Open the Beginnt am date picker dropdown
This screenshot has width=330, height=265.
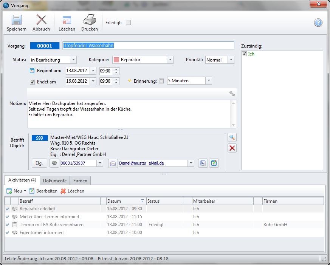tap(93, 71)
